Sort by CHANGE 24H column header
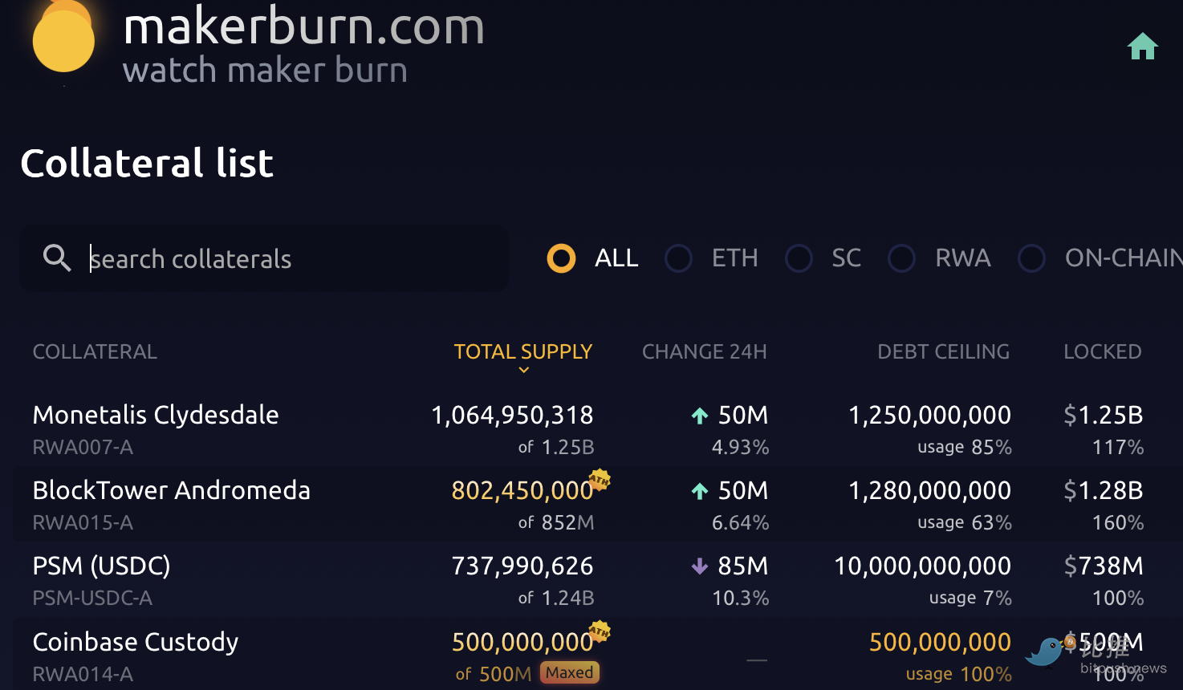This screenshot has height=690, width=1183. 704,351
